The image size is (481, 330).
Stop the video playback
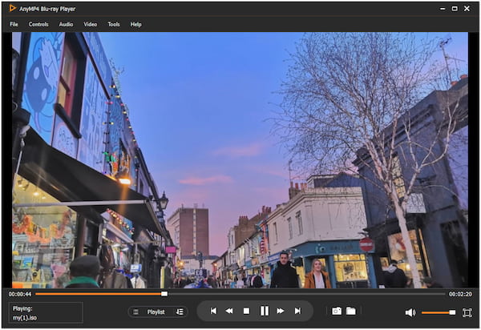[246, 311]
